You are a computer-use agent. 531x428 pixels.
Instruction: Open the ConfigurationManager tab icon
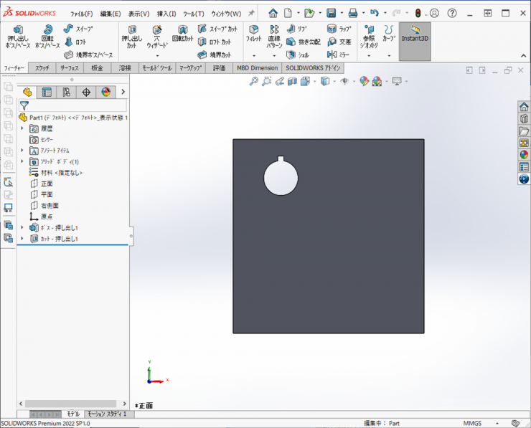pyautogui.click(x=67, y=92)
